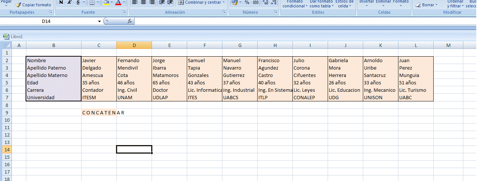477x181 pixels.
Task: Center align the cell text
Action: tap(143, 3)
